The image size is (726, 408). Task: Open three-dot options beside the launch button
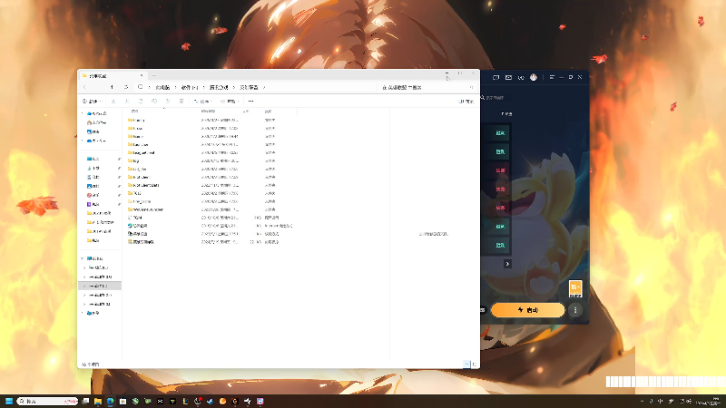[575, 310]
